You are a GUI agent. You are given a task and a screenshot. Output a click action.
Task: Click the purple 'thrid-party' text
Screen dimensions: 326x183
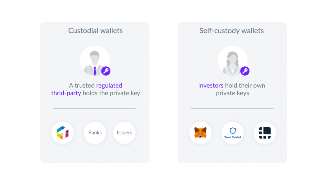(x=66, y=93)
